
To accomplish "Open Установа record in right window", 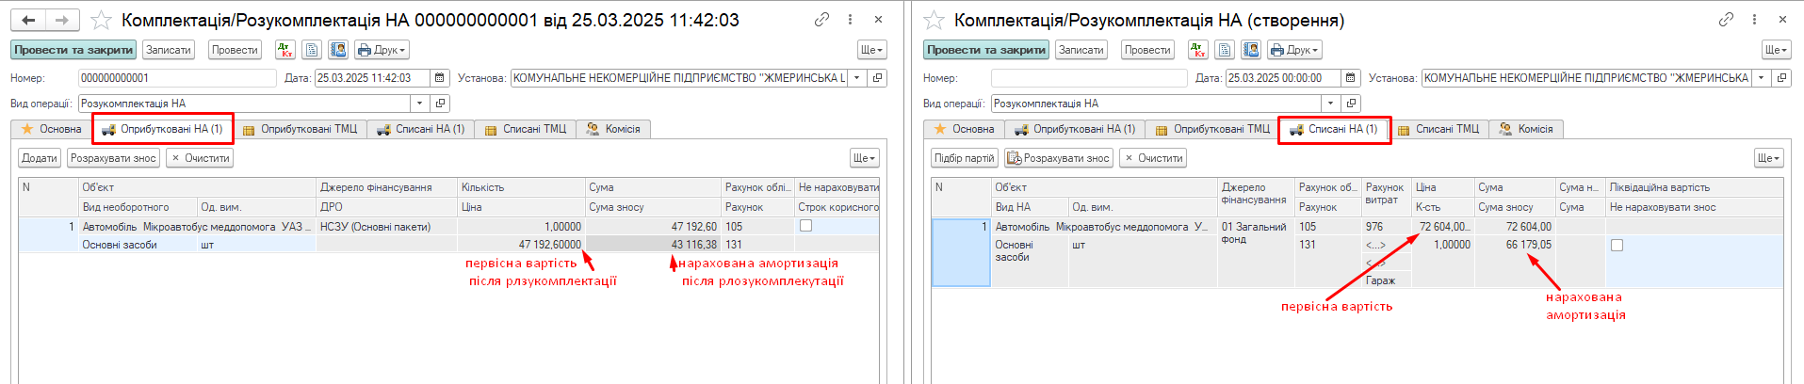I will click(1780, 78).
